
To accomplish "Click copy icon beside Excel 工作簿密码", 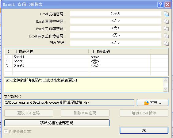I will 166,29.
